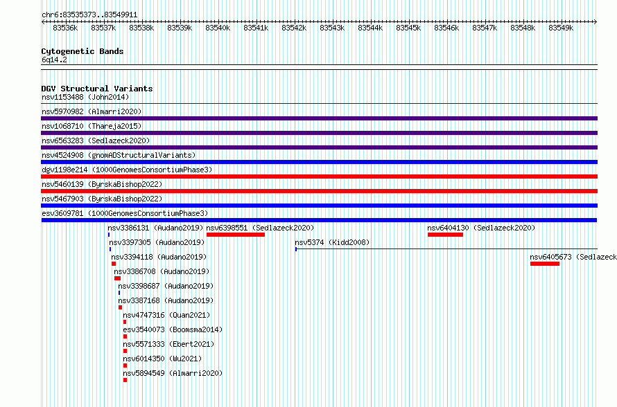Screen dimensions: 617x407
Task: Click the right arrow end of the ruler
Action: pyautogui.click(x=596, y=22)
